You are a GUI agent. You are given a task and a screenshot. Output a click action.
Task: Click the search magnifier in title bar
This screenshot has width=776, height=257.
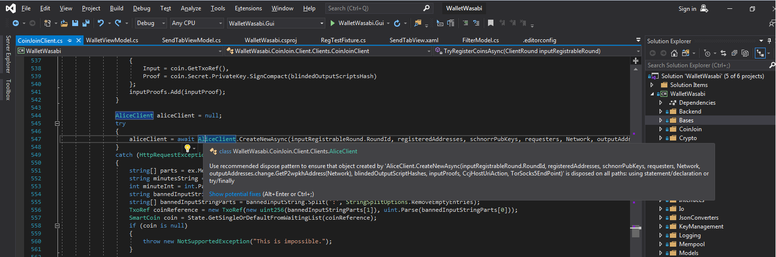point(426,8)
